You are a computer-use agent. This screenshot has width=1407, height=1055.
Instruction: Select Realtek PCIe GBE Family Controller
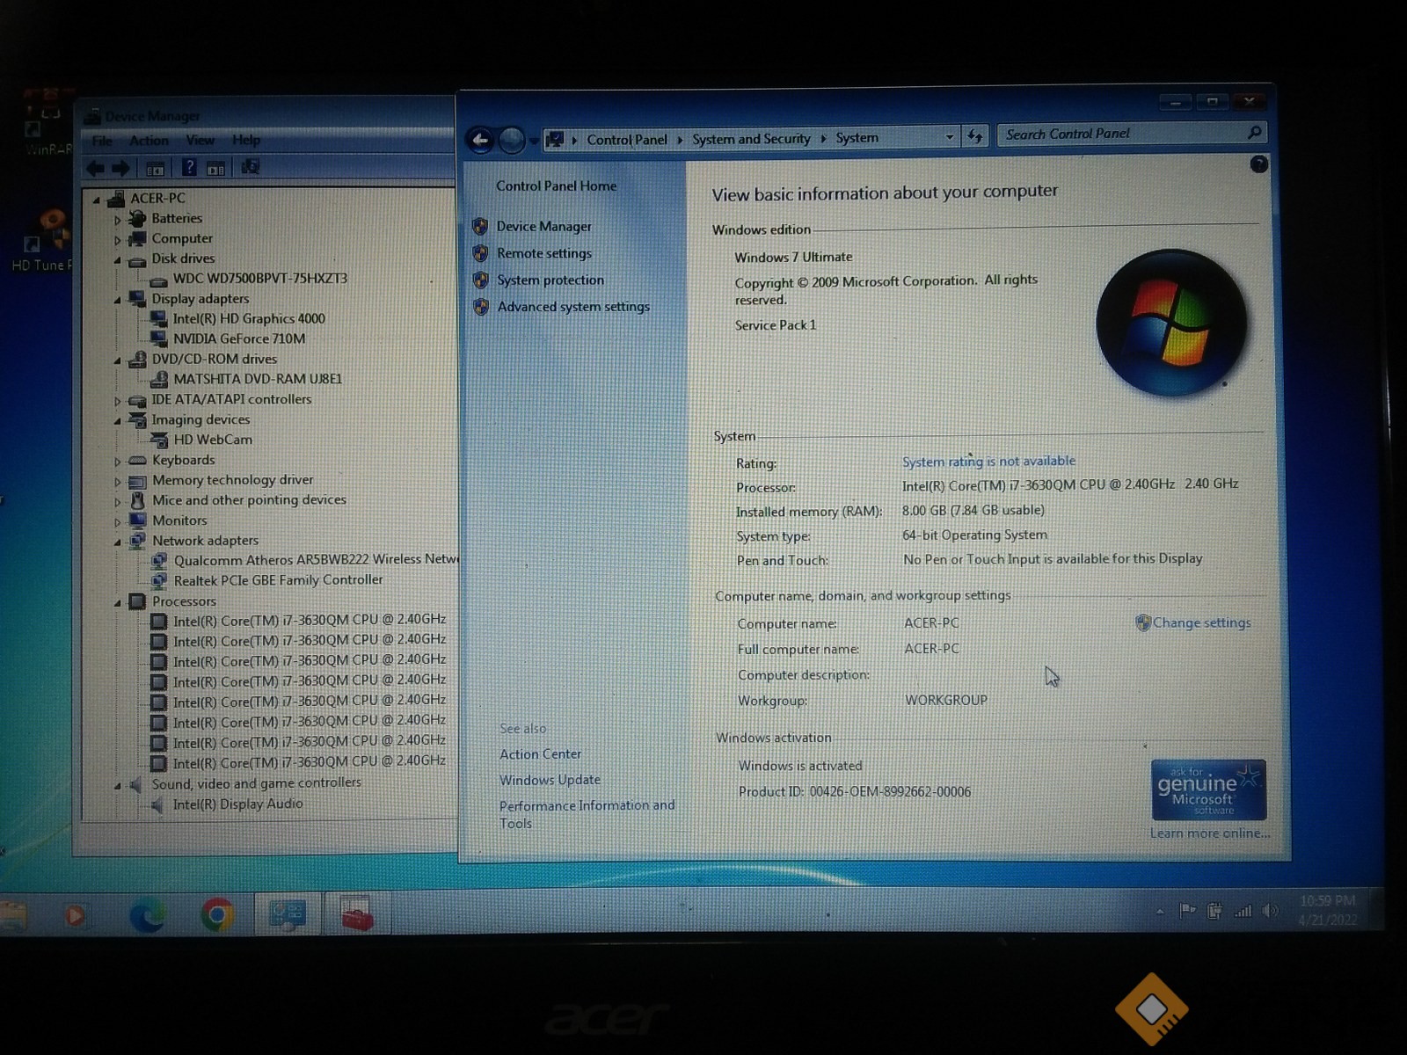click(x=278, y=580)
